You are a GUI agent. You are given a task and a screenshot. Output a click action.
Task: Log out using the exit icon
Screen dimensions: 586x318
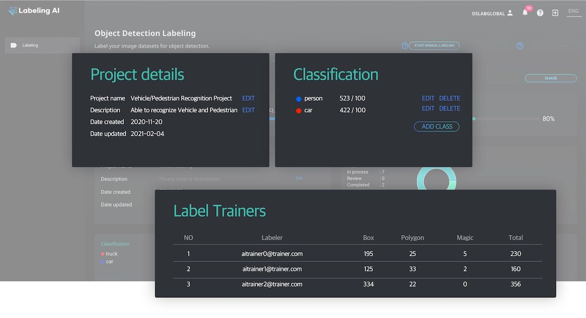[555, 13]
